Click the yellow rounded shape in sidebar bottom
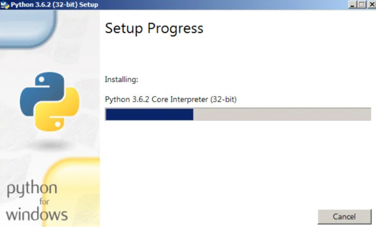 pyautogui.click(x=72, y=192)
